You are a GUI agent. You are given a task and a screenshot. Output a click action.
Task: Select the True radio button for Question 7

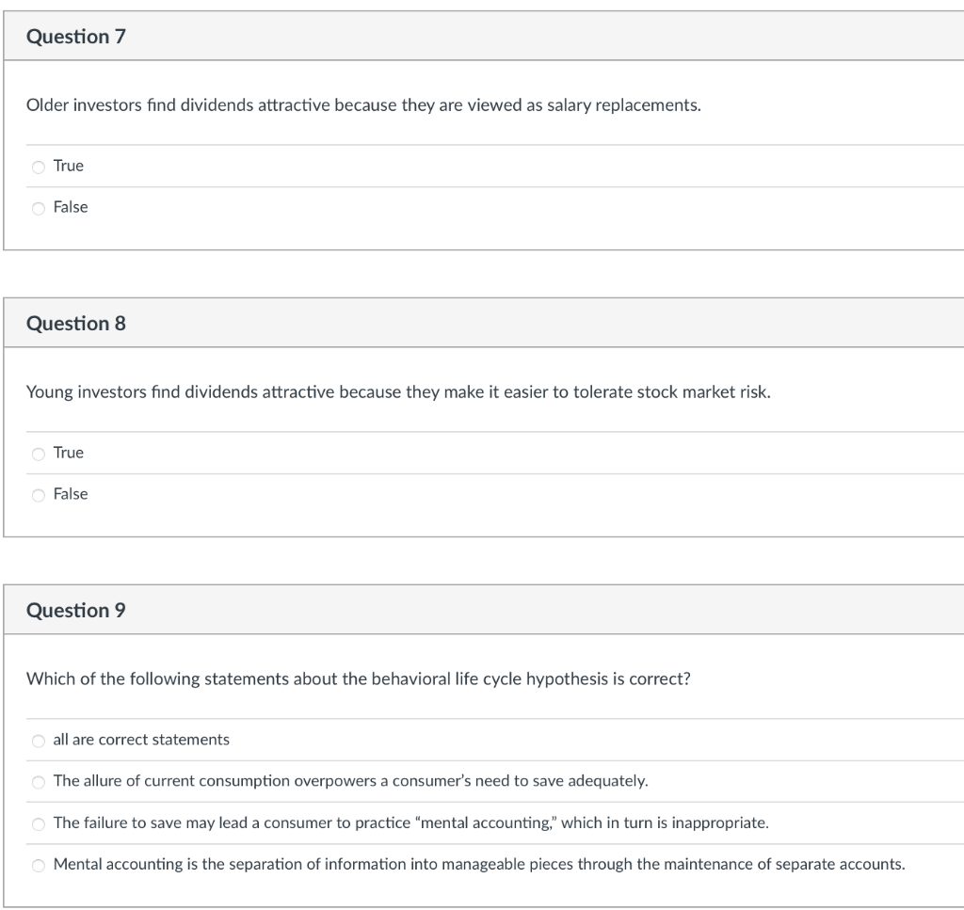click(x=39, y=167)
